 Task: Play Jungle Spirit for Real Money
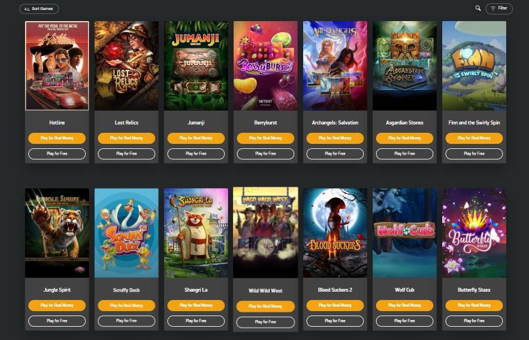coord(57,306)
